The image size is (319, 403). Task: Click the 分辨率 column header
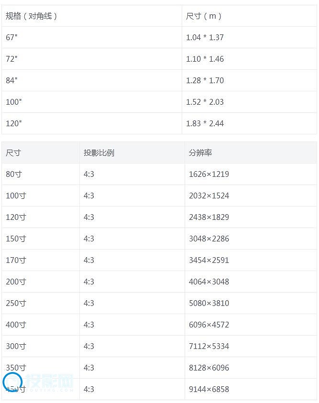[x=200, y=152]
